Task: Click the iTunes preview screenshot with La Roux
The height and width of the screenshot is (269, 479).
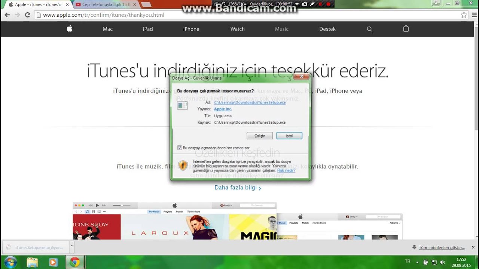Action: [x=175, y=221]
